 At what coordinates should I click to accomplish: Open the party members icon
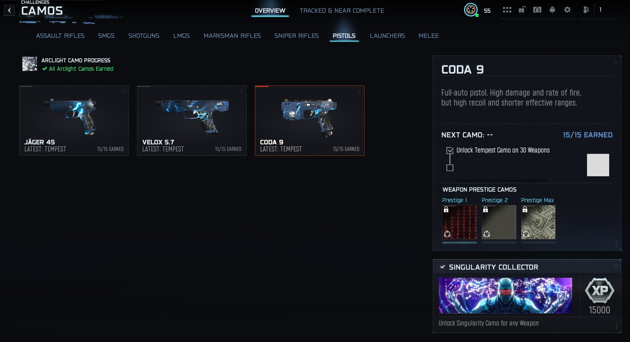tap(586, 10)
